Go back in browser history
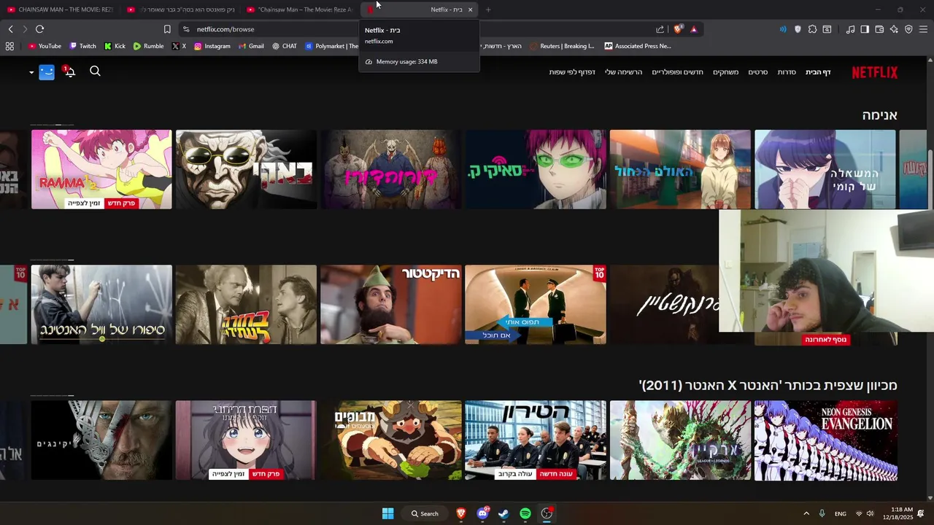The image size is (934, 525). (x=10, y=29)
